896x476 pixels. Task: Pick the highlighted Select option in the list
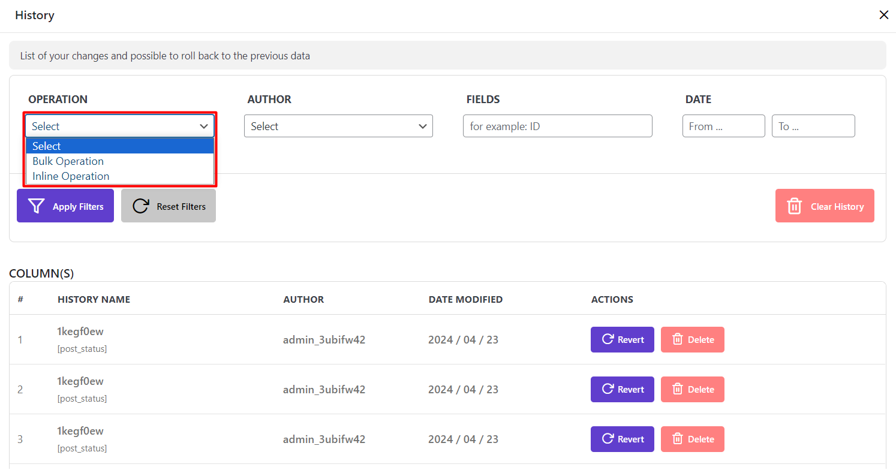click(47, 146)
